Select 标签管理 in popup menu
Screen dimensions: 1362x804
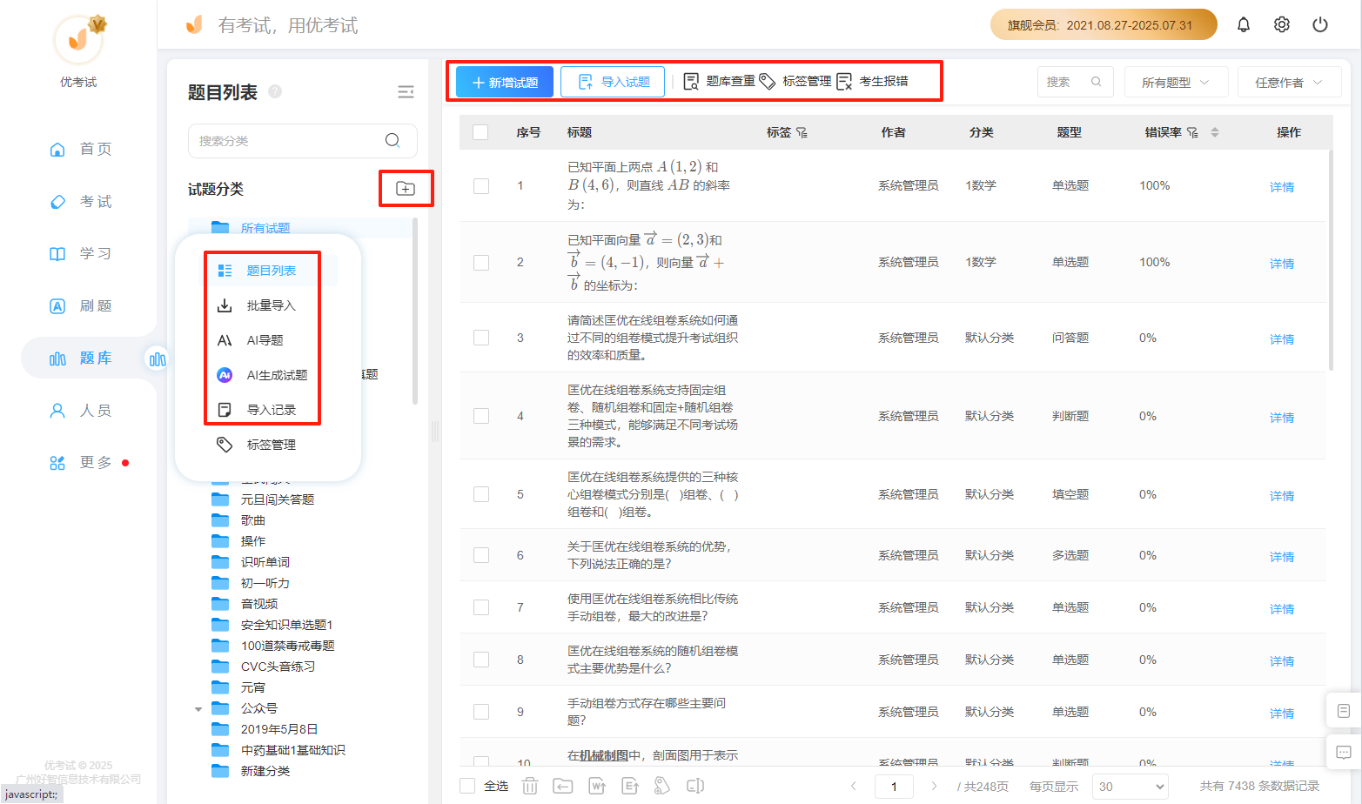coord(272,445)
